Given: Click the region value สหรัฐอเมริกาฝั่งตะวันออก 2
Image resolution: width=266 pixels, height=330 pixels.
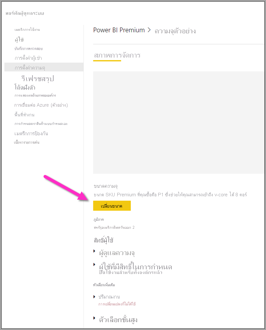Looking at the screenshot, I should (x=114, y=227).
